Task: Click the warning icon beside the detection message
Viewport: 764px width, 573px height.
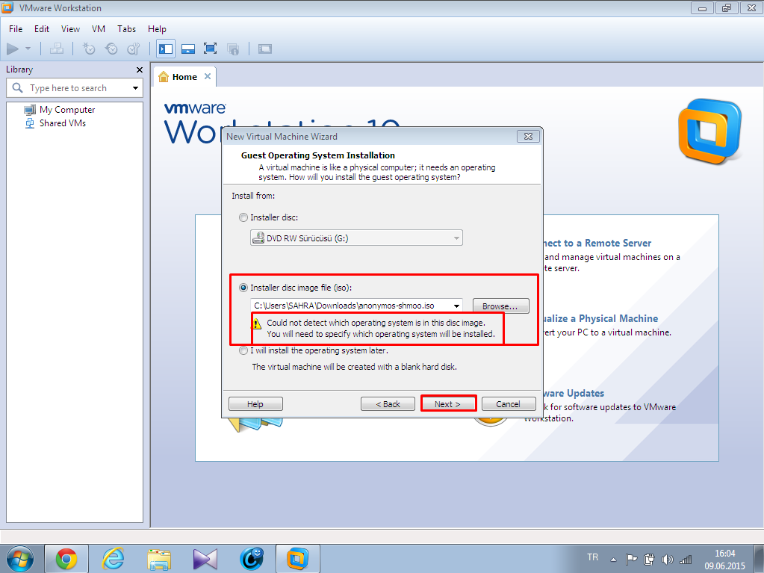Action: [257, 323]
